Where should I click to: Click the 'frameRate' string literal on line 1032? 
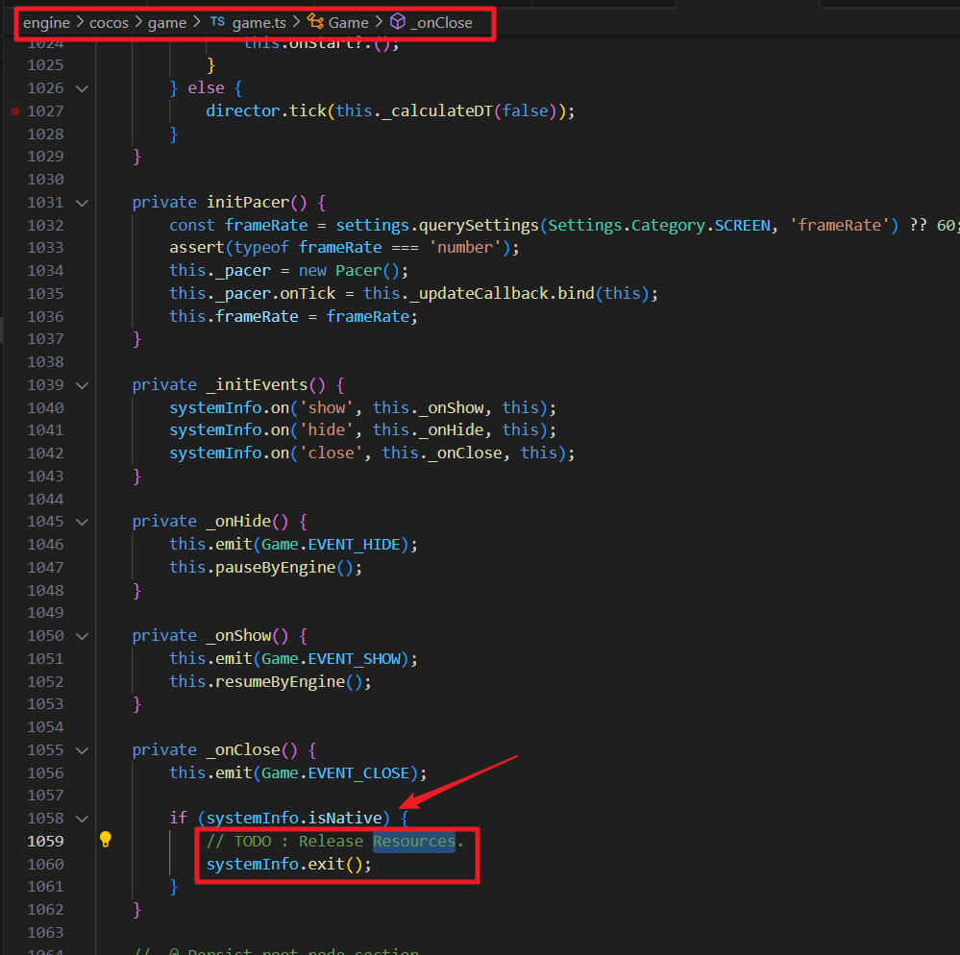point(839,225)
